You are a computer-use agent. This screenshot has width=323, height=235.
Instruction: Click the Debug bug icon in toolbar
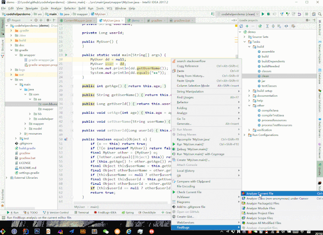coord(268,14)
